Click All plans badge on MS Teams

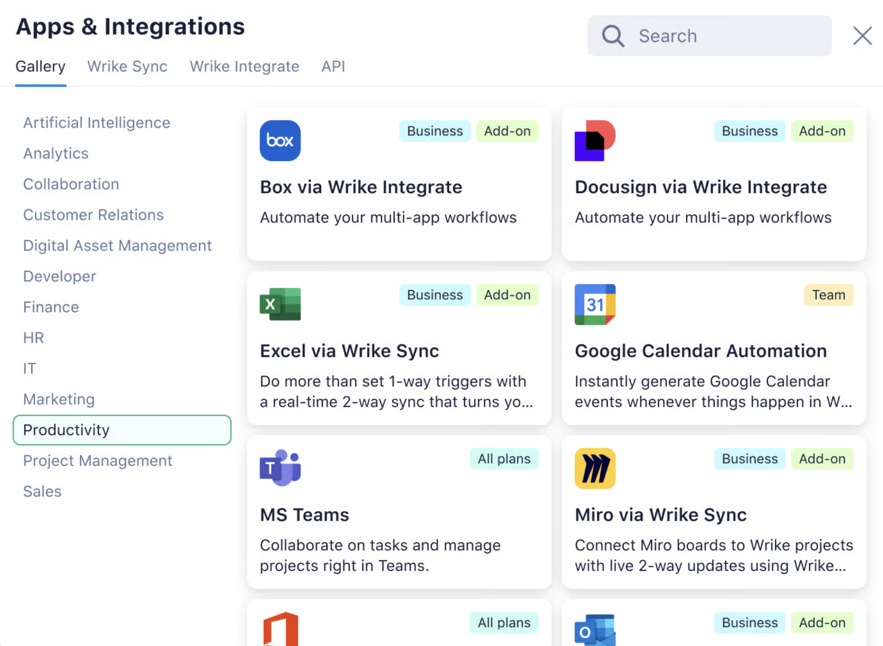pyautogui.click(x=504, y=459)
